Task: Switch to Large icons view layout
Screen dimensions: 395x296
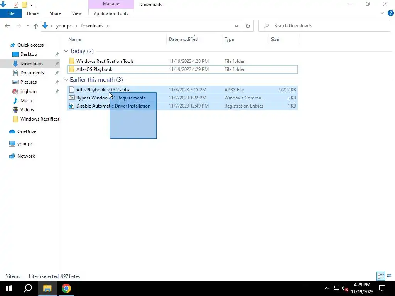Action: coord(389,276)
